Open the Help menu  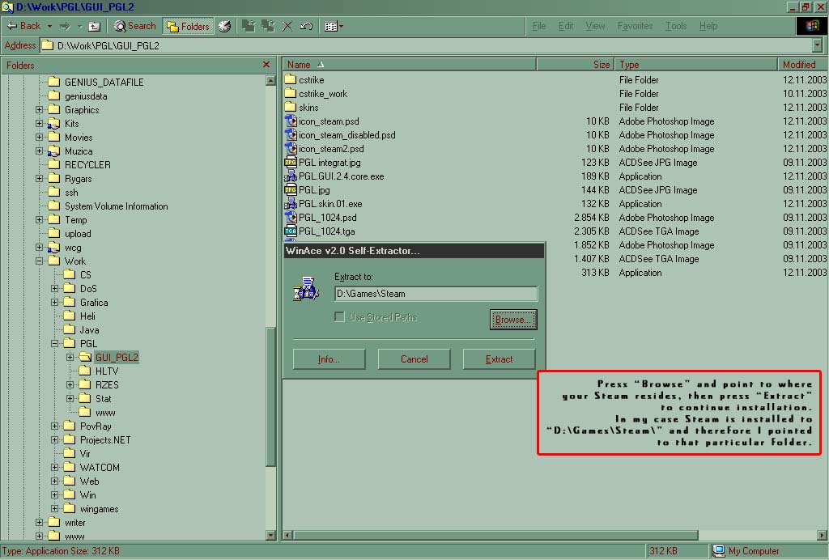pyautogui.click(x=708, y=26)
